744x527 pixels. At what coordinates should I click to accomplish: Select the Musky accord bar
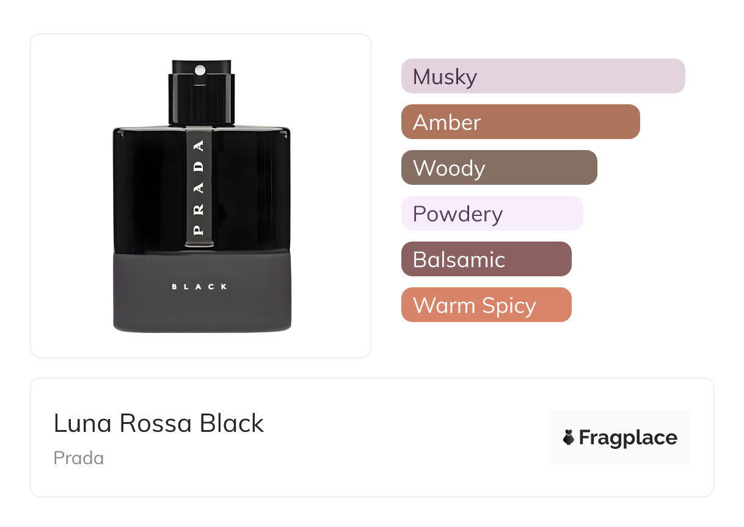pyautogui.click(x=543, y=76)
